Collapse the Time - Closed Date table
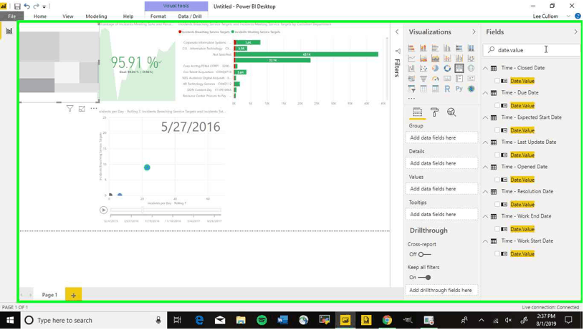The image size is (584, 330). pos(485,68)
